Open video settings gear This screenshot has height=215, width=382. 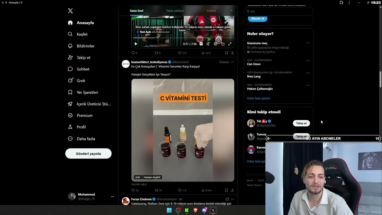coord(215,44)
